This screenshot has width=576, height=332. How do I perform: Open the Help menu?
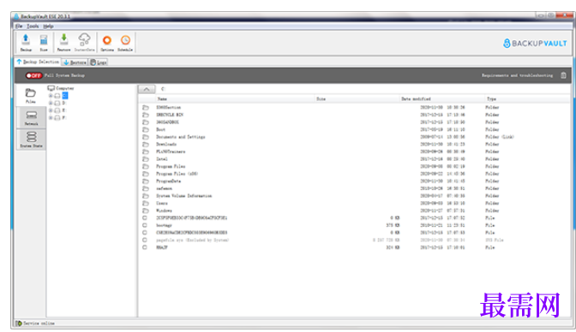pos(48,26)
